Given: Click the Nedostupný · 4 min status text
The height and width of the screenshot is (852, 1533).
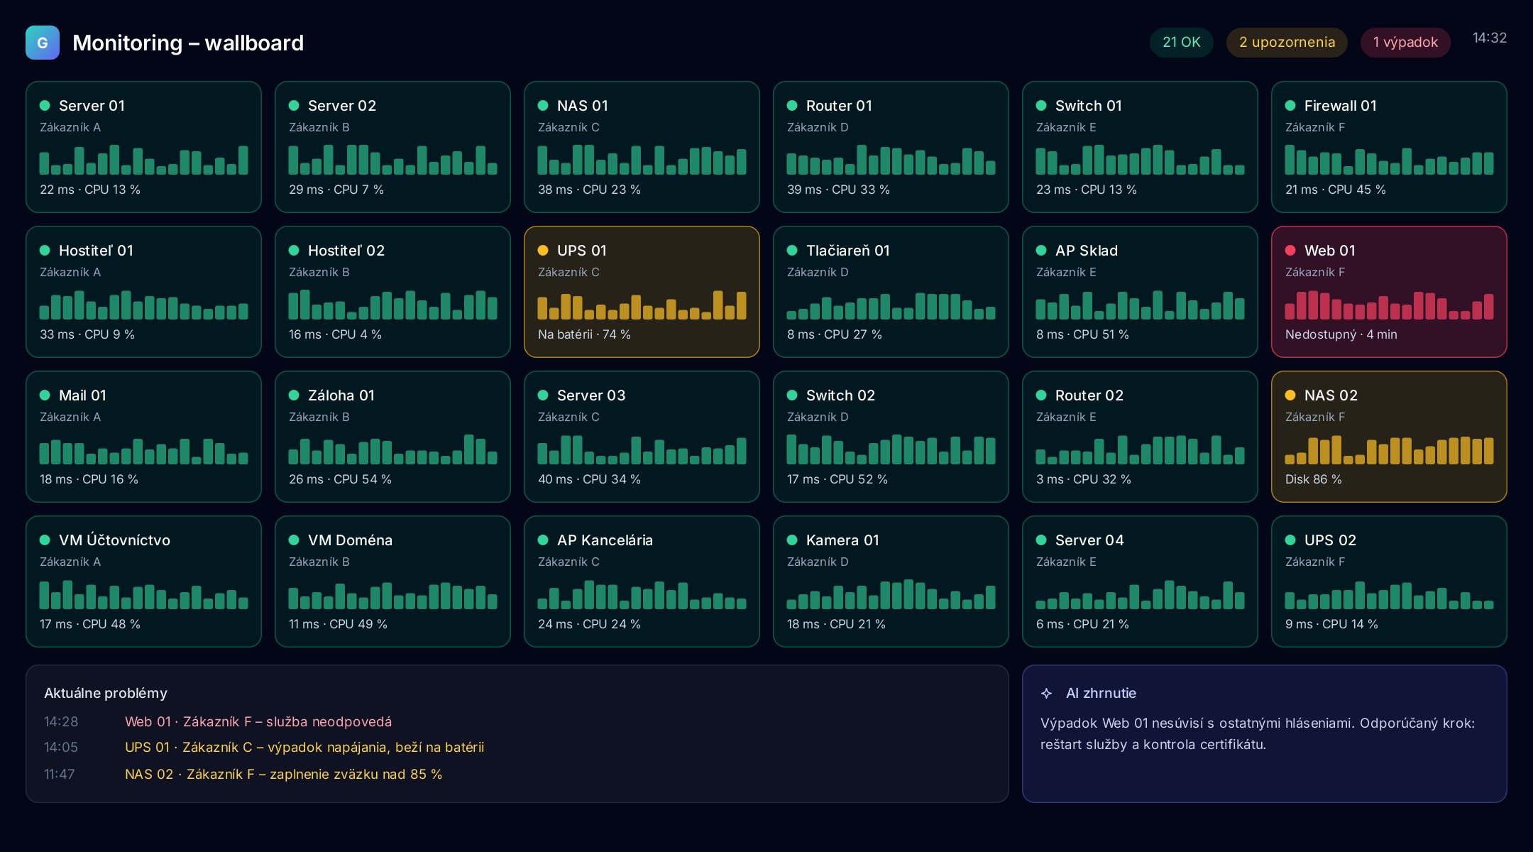Looking at the screenshot, I should coord(1341,334).
